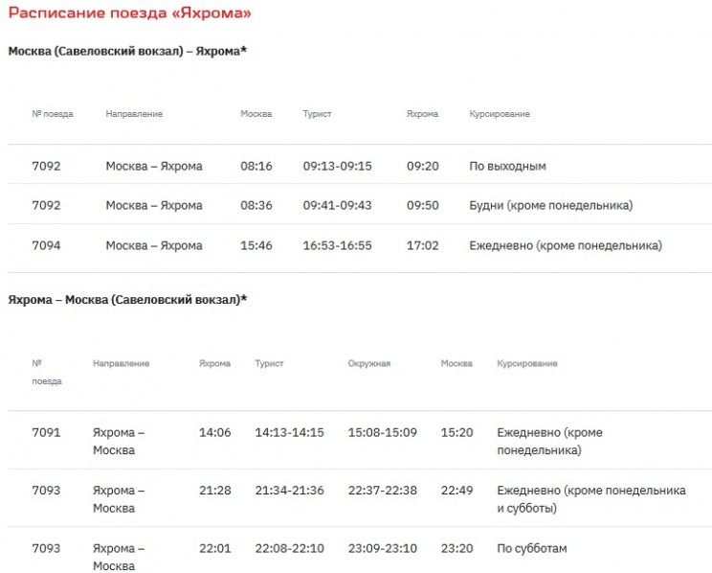Screen dimensions: 712x573
Task: Click «Курсирование» header in Яхрома – Москва table
Action: (x=527, y=363)
